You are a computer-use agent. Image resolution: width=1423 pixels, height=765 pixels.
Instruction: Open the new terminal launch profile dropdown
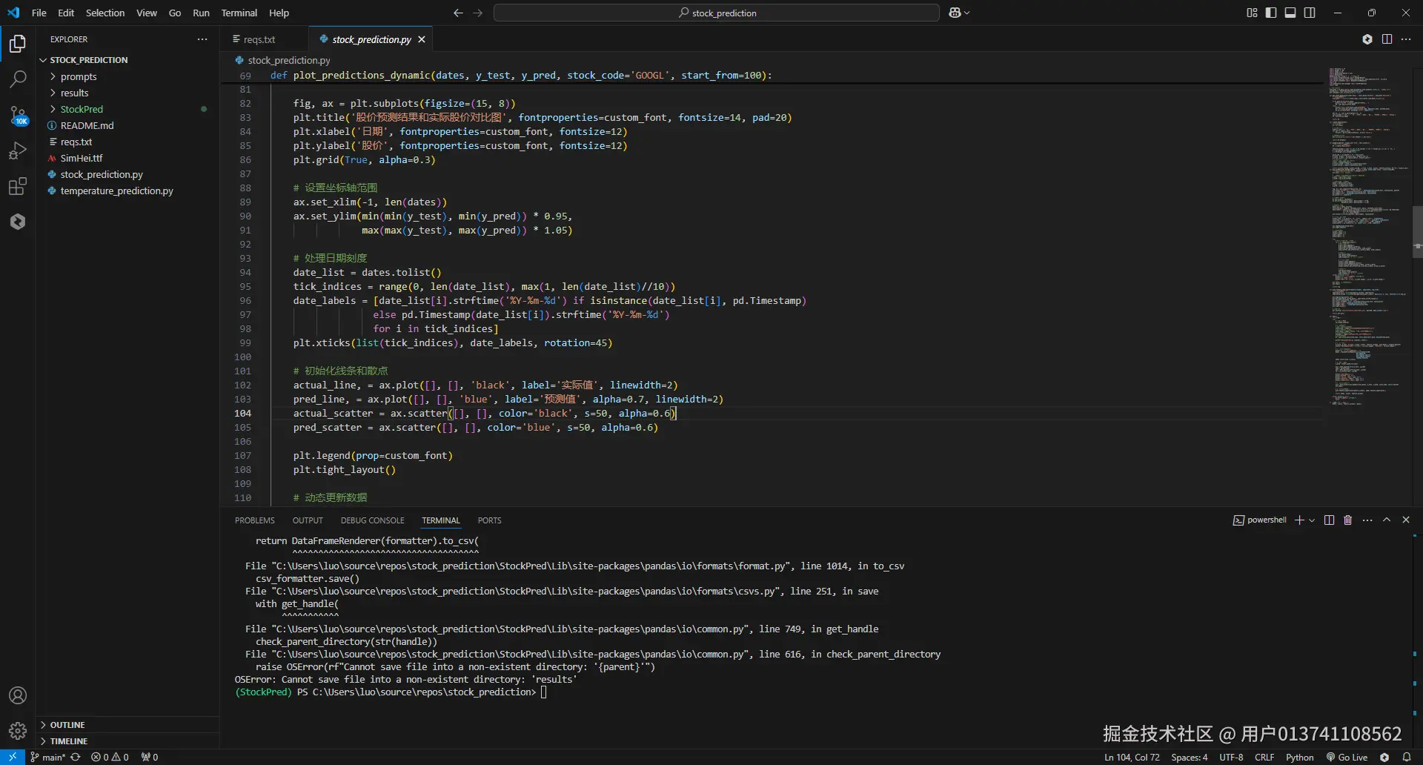coord(1312,520)
